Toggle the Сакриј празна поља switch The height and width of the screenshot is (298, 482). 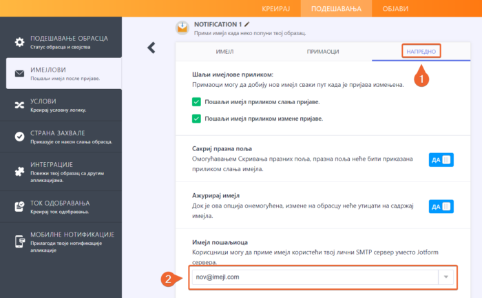(441, 160)
